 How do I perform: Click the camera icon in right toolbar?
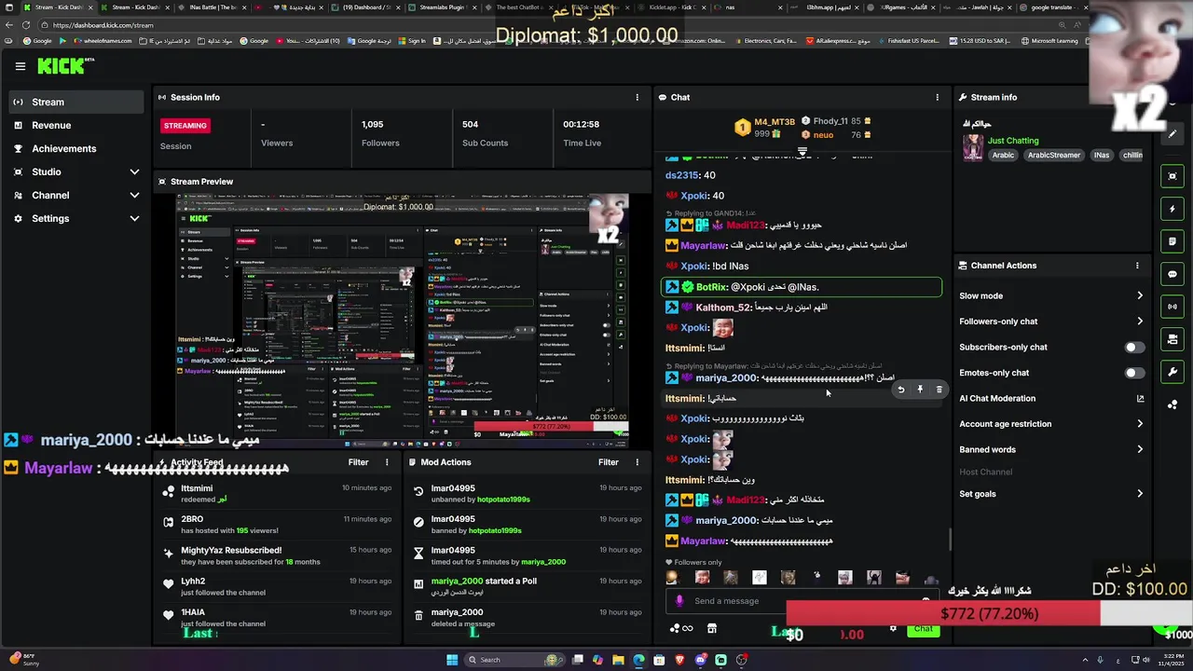[1172, 339]
